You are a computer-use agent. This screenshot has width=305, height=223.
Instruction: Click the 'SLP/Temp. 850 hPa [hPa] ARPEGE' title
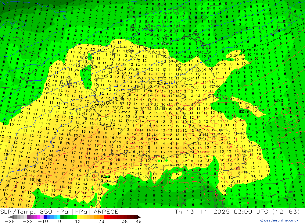tap(59, 211)
